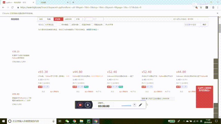Click the browser forward arrow
The height and width of the screenshot is (124, 221).
coord(8,8)
